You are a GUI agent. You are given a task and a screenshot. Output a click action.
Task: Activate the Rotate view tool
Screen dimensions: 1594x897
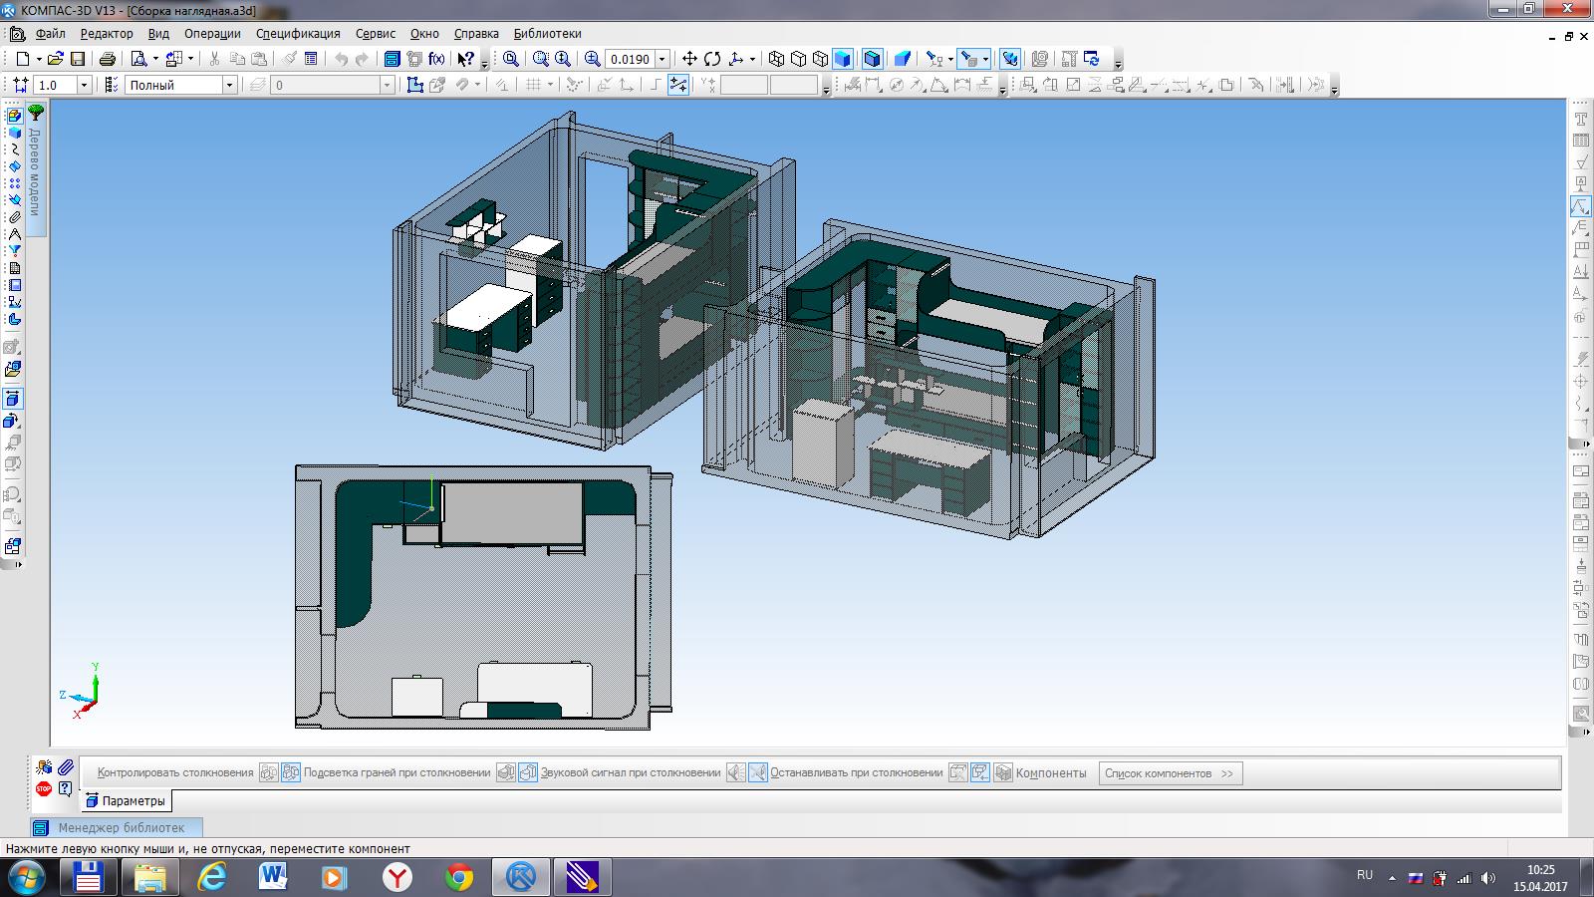click(x=712, y=59)
